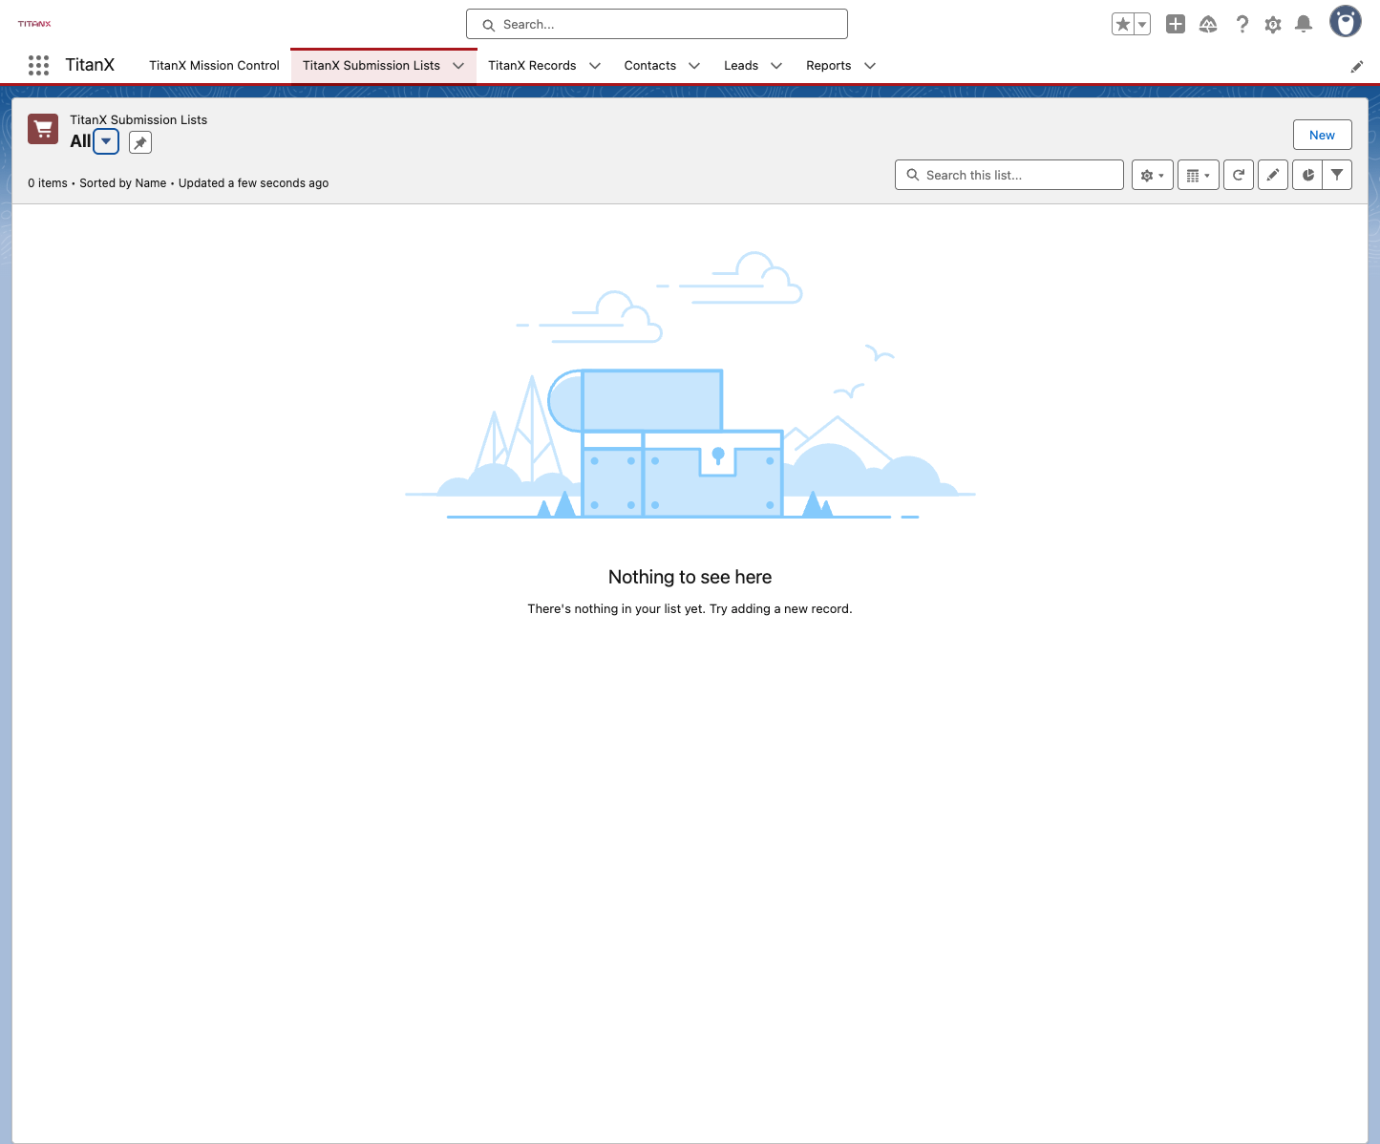
Task: Pin this list view
Action: [x=140, y=142]
